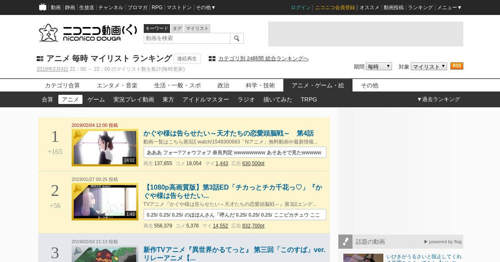Viewport: 500px width, 262px height.
Task: Click the 2019年2月4日 date link
Action: (52, 69)
